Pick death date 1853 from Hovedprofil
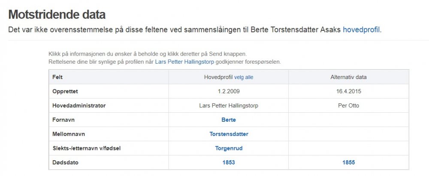The image size is (429, 176). 229,162
